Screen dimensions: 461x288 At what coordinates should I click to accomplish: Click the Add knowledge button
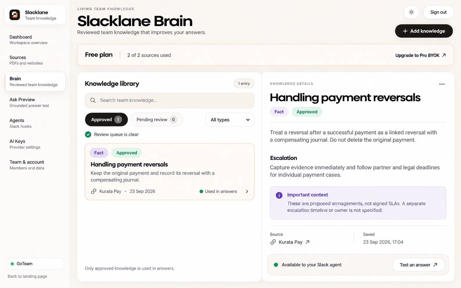click(x=424, y=31)
